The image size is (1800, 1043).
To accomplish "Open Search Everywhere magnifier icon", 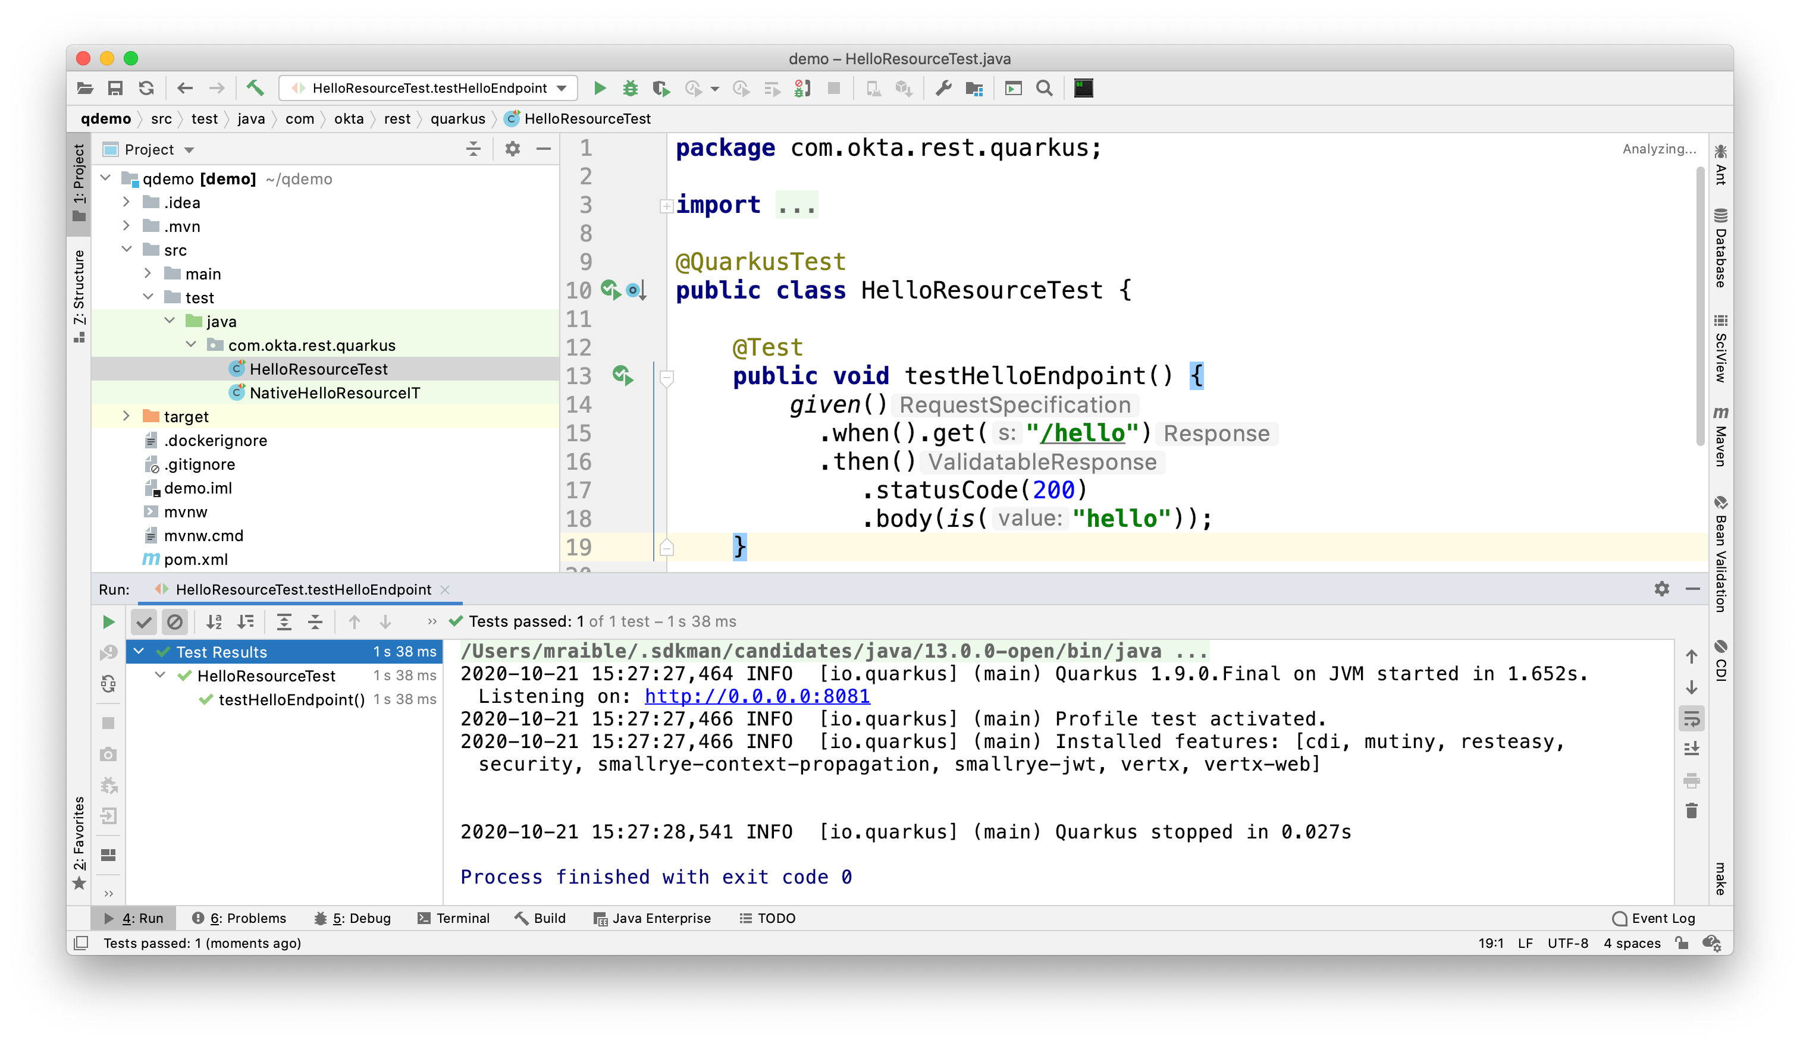I will tap(1043, 88).
